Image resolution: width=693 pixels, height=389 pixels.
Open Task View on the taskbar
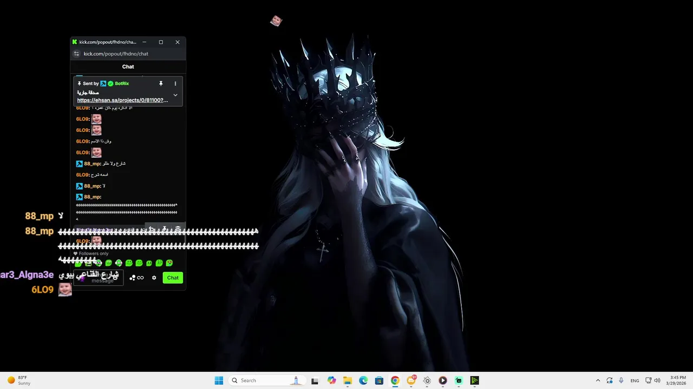coord(315,380)
